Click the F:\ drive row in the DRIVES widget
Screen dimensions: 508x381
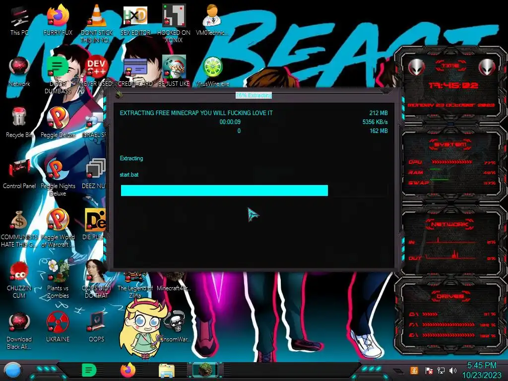[451, 324]
